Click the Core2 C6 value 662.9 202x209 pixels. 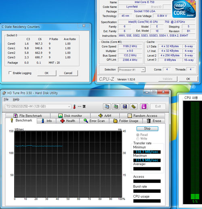tap(39, 53)
